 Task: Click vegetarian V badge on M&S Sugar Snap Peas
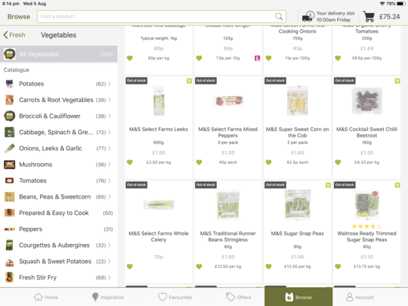[328, 185]
